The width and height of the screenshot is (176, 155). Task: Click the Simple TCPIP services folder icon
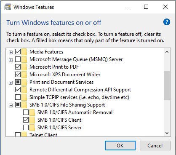pyautogui.click(x=24, y=97)
